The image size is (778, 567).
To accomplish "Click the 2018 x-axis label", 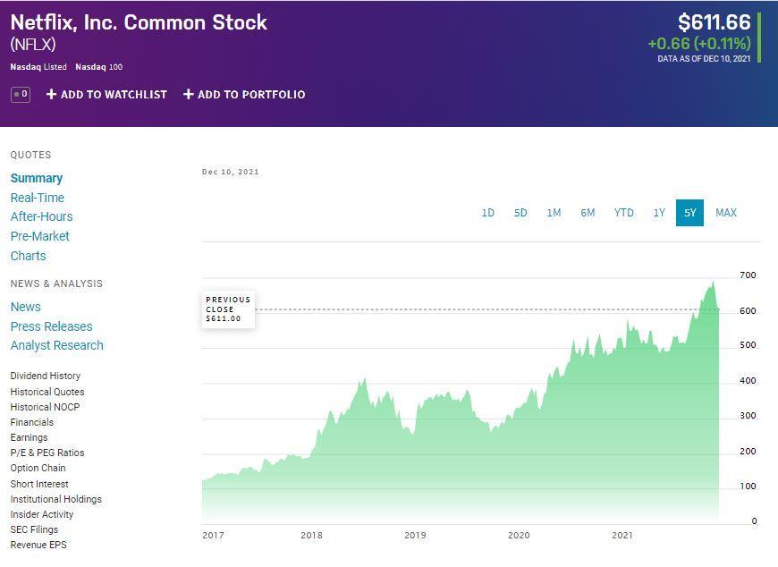I will tap(311, 536).
